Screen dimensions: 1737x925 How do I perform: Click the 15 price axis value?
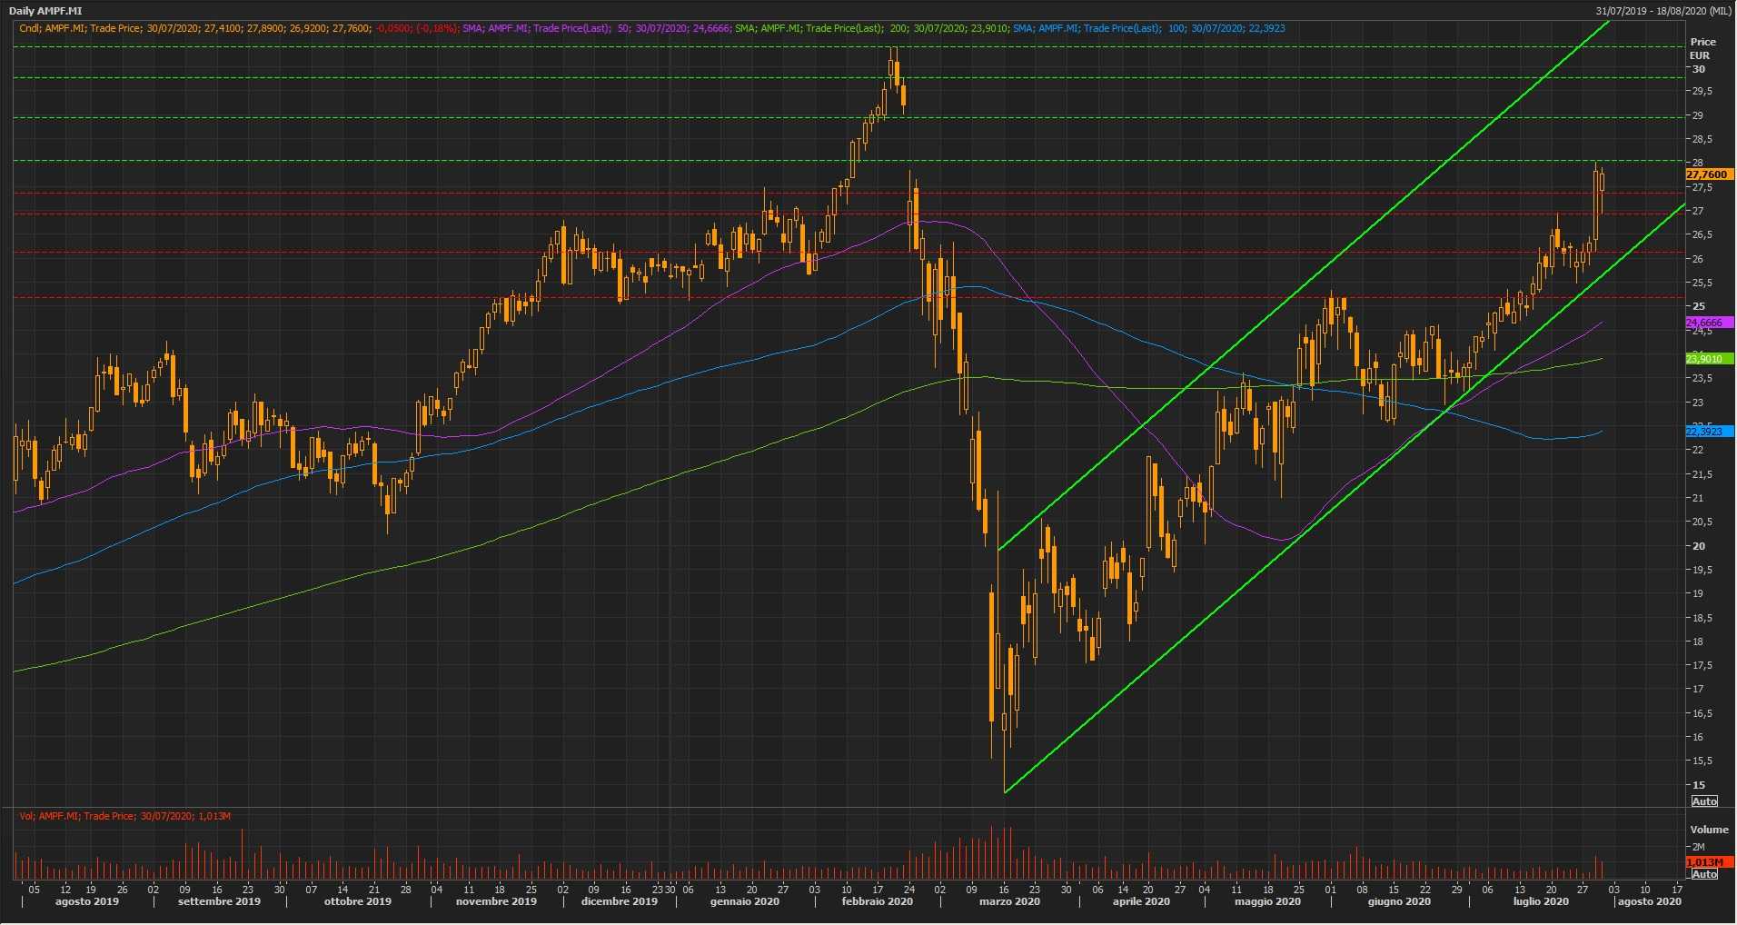pyautogui.click(x=1697, y=785)
